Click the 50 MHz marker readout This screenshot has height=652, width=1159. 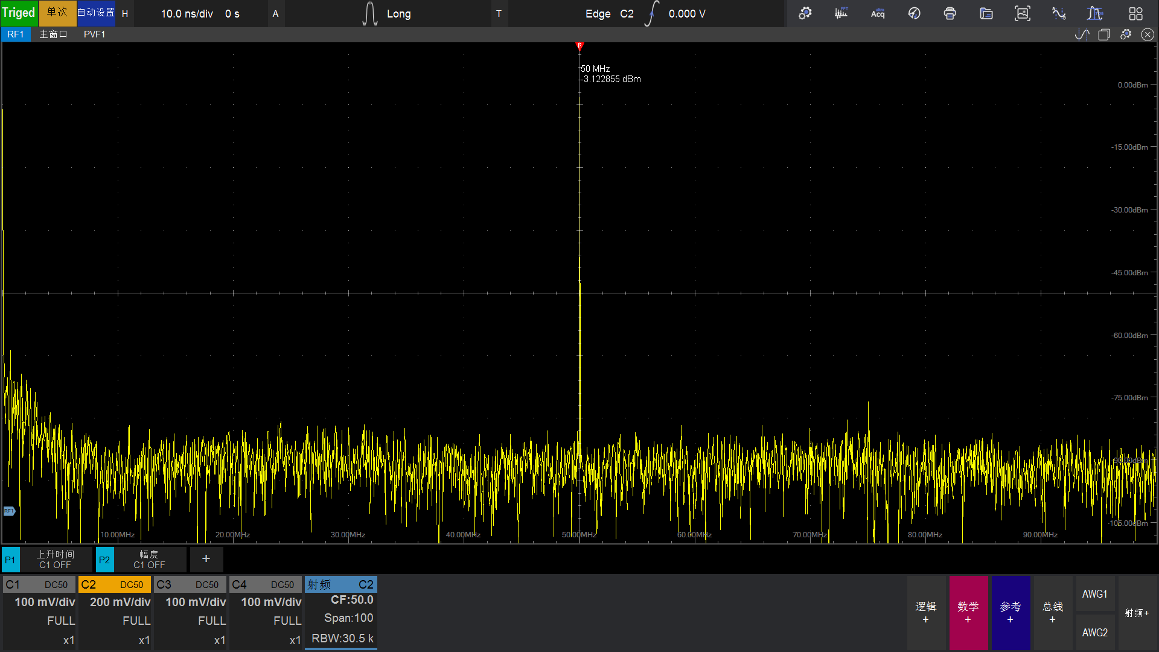[x=595, y=69]
